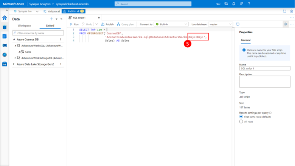Expand Azure Data Lake Storage Gen2
This screenshot has width=295, height=166.
(x=14, y=64)
